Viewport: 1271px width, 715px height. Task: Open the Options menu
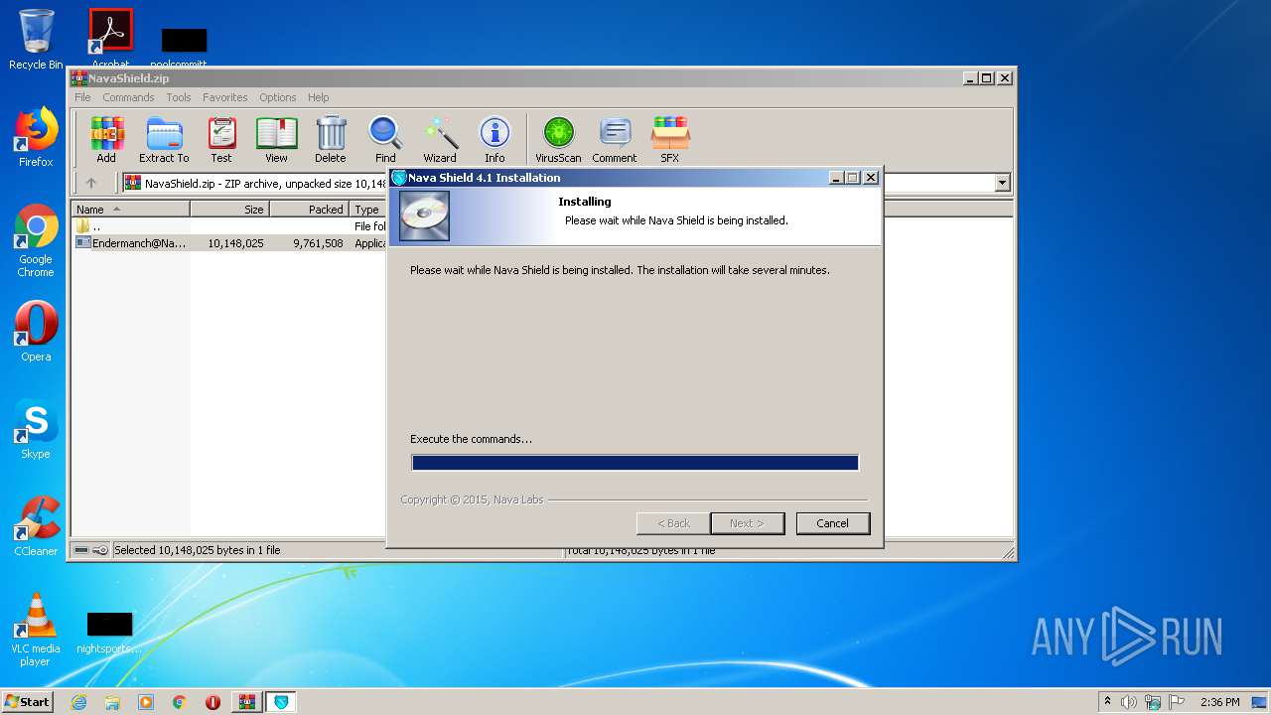click(278, 97)
